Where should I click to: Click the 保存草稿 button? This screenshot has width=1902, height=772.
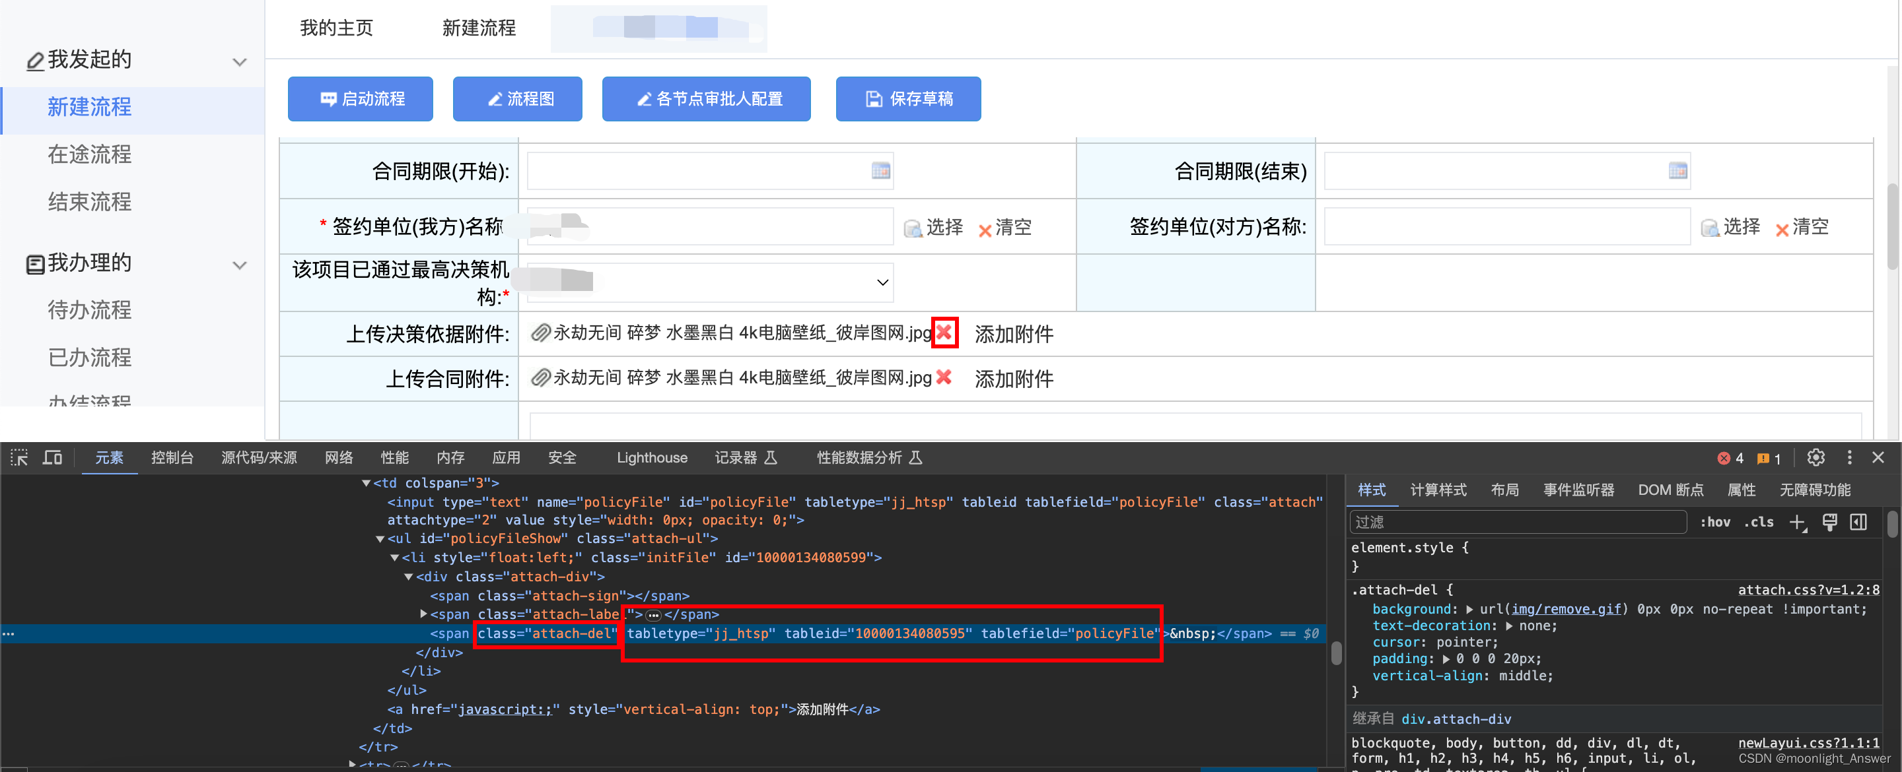[907, 99]
